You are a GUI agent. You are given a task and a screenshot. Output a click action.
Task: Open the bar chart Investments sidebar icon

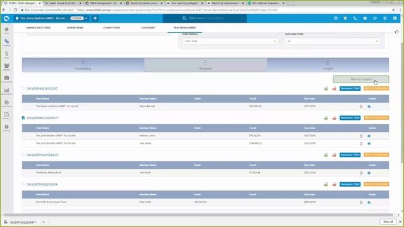click(x=6, y=91)
